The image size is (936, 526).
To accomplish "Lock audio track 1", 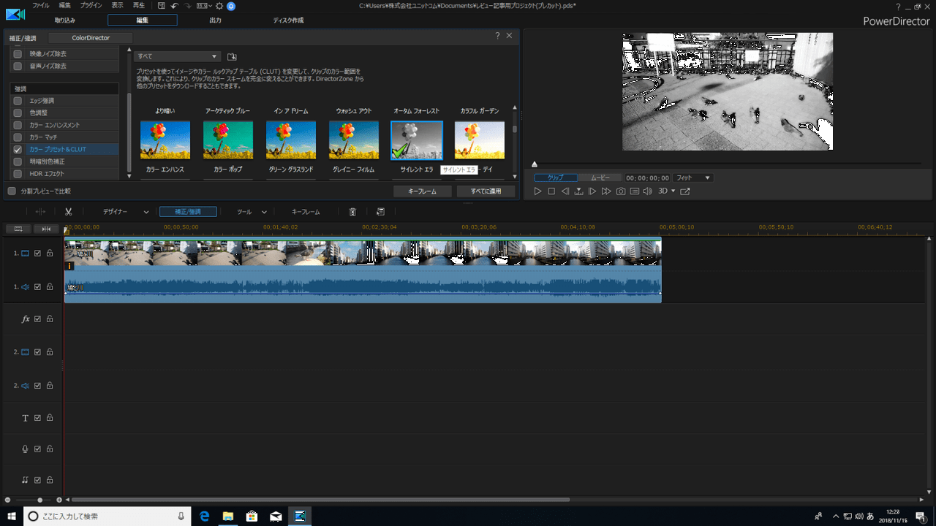I will [50, 287].
